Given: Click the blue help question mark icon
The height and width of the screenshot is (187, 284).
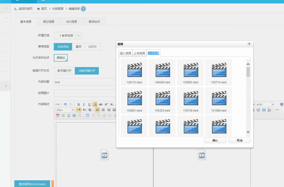Looking at the screenshot, I should click(83, 9).
